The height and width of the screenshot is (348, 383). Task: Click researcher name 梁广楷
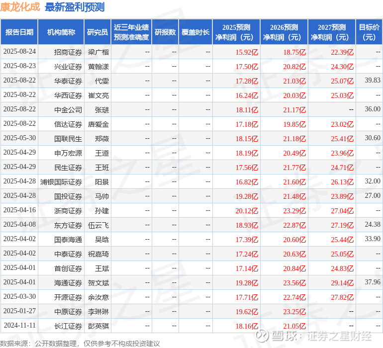coord(98,52)
